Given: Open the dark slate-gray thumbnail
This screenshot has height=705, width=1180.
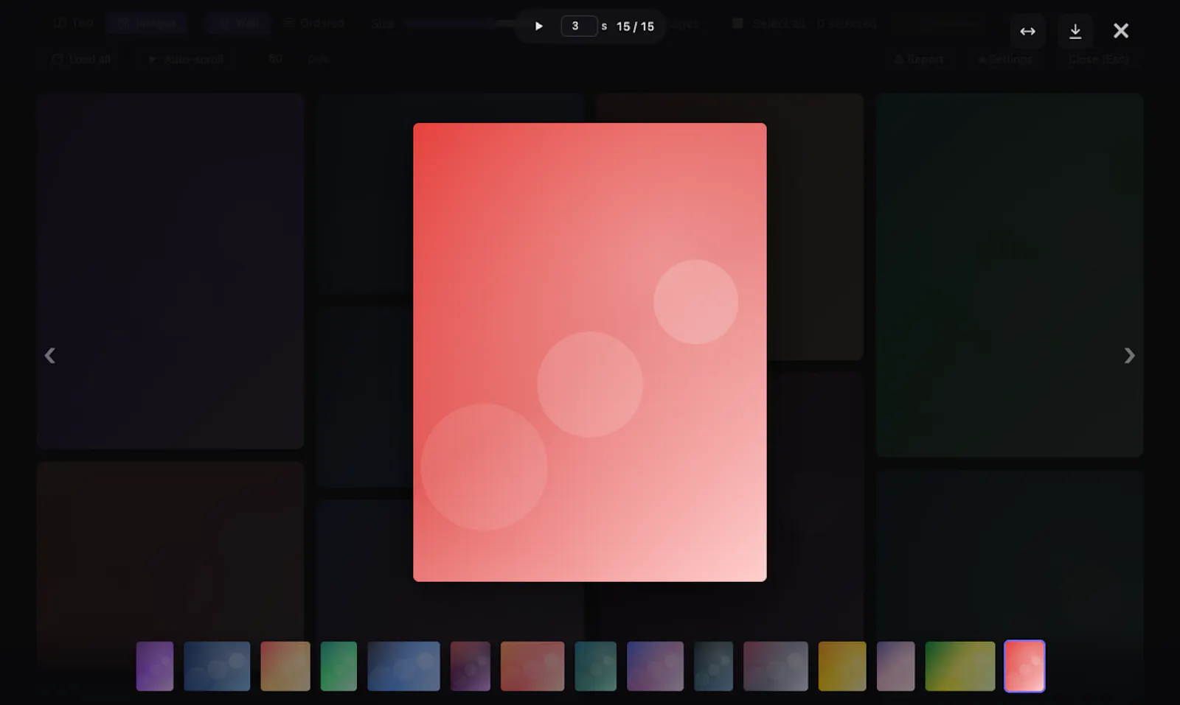Looking at the screenshot, I should (x=714, y=666).
